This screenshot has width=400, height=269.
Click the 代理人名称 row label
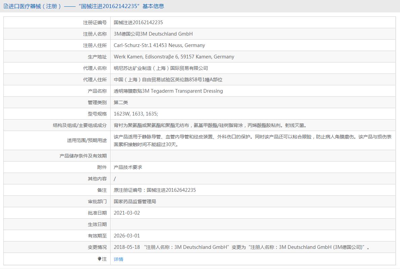[x=95, y=68]
